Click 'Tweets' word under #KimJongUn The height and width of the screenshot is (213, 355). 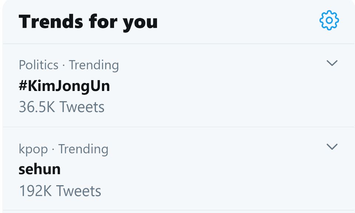[82, 107]
